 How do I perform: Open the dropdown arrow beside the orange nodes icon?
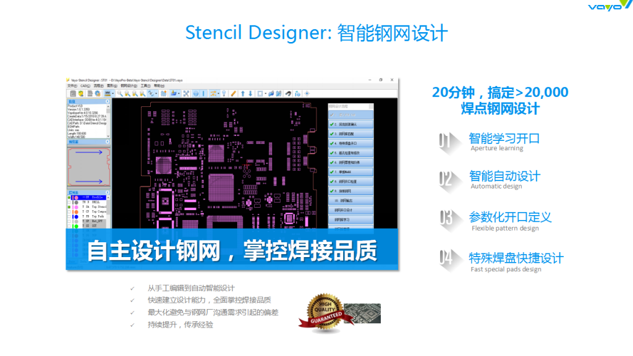pos(218,94)
